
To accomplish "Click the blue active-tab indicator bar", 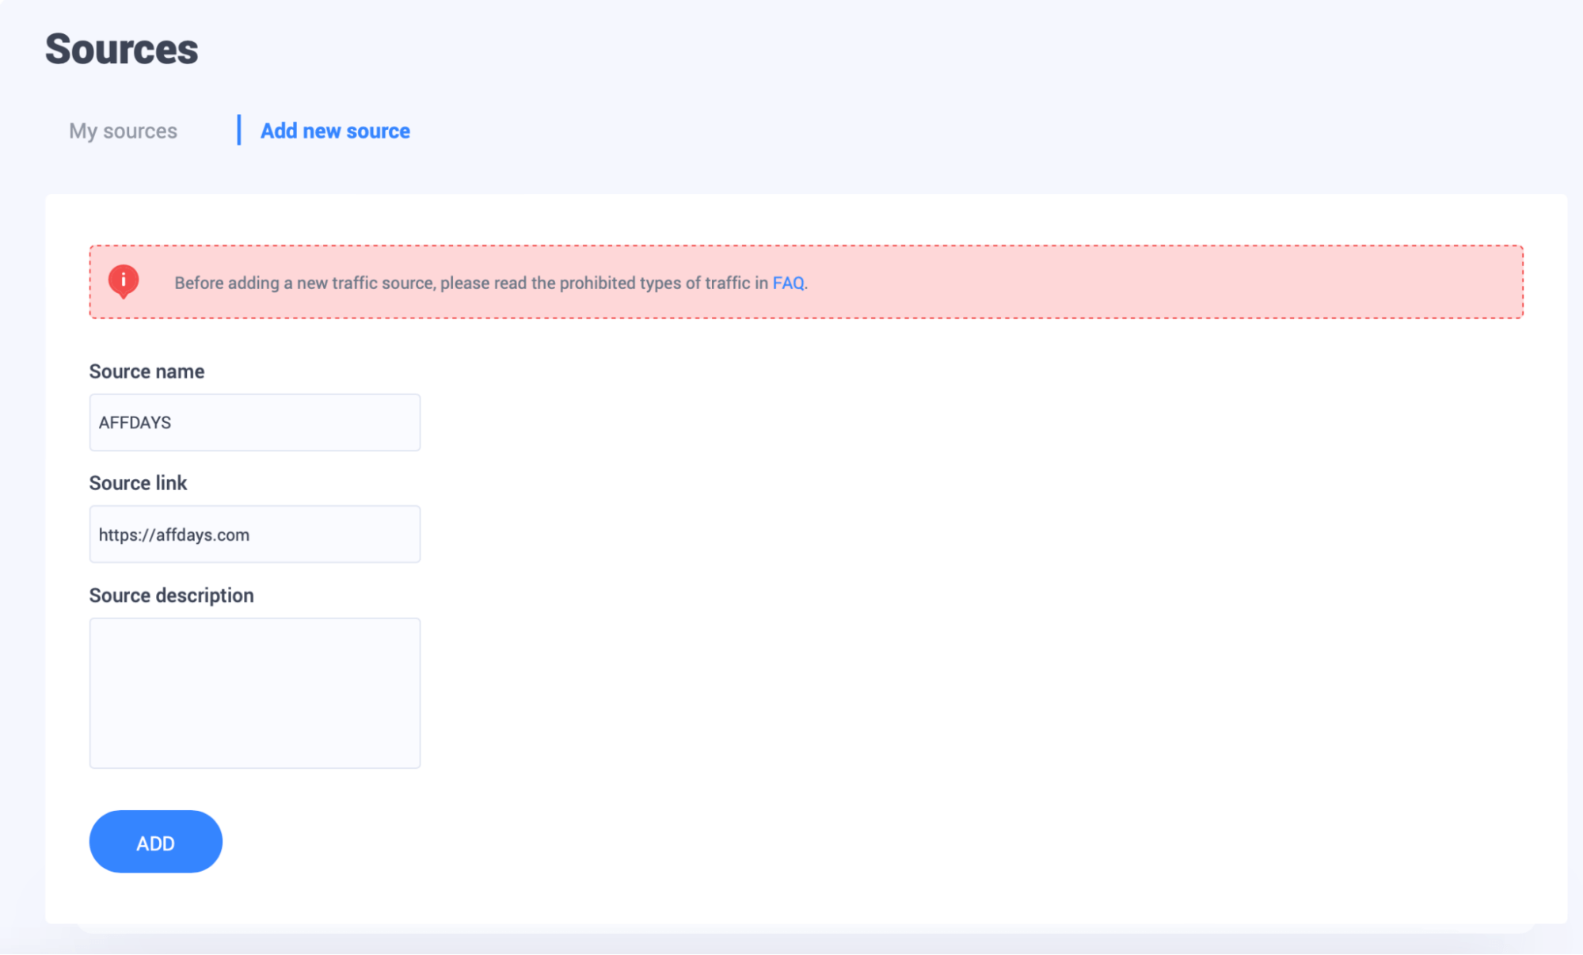I will 238,130.
